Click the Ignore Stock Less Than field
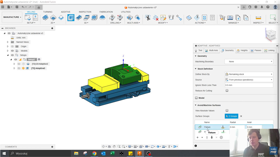Screen dimensions: 280x157 coord(249,85)
